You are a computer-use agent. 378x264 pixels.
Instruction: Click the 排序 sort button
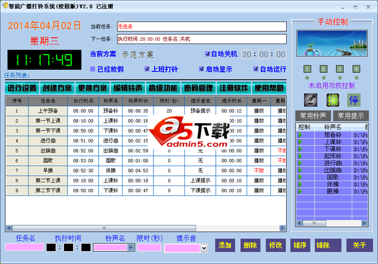coord(300,245)
